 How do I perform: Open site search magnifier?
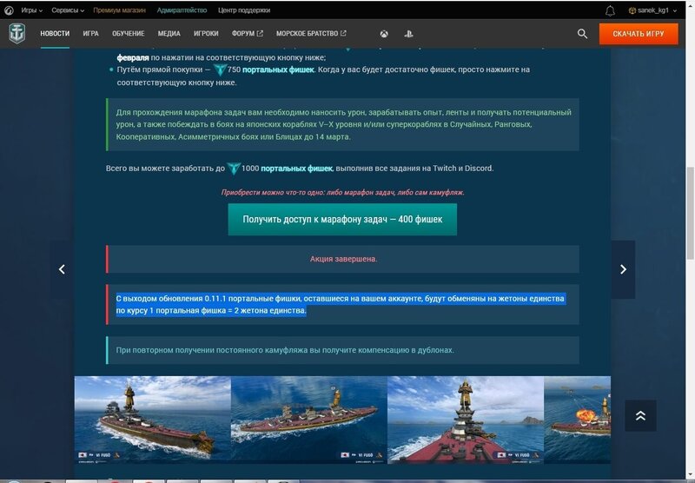[582, 34]
